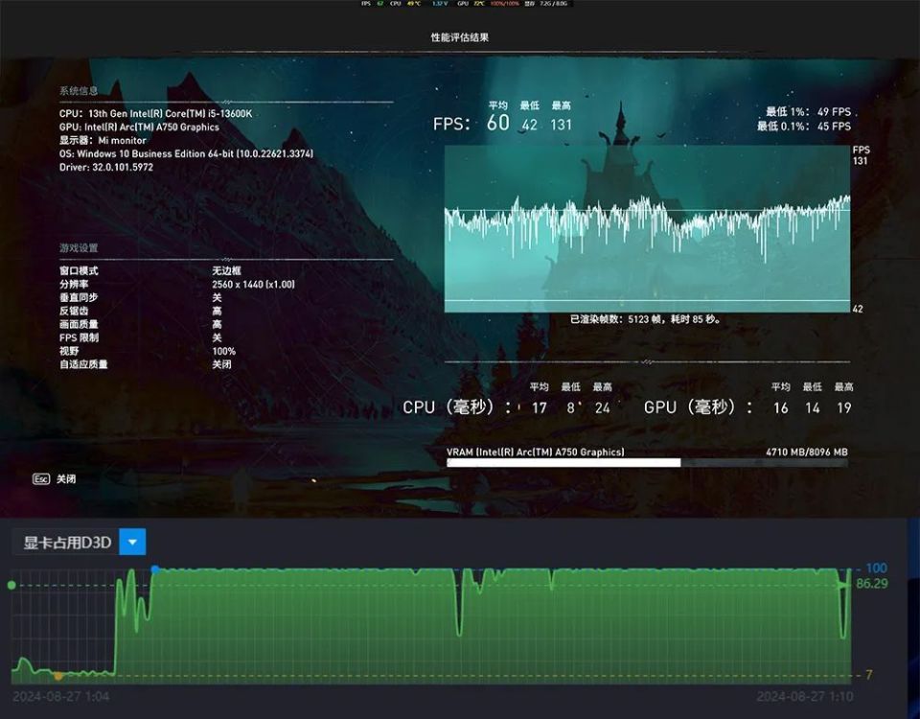Click the GPU maximum value 19
The height and width of the screenshot is (719, 920).
pos(843,408)
